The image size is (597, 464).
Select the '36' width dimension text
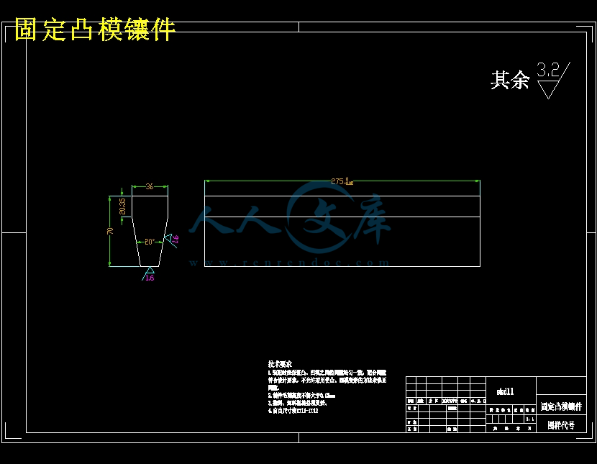(x=150, y=186)
